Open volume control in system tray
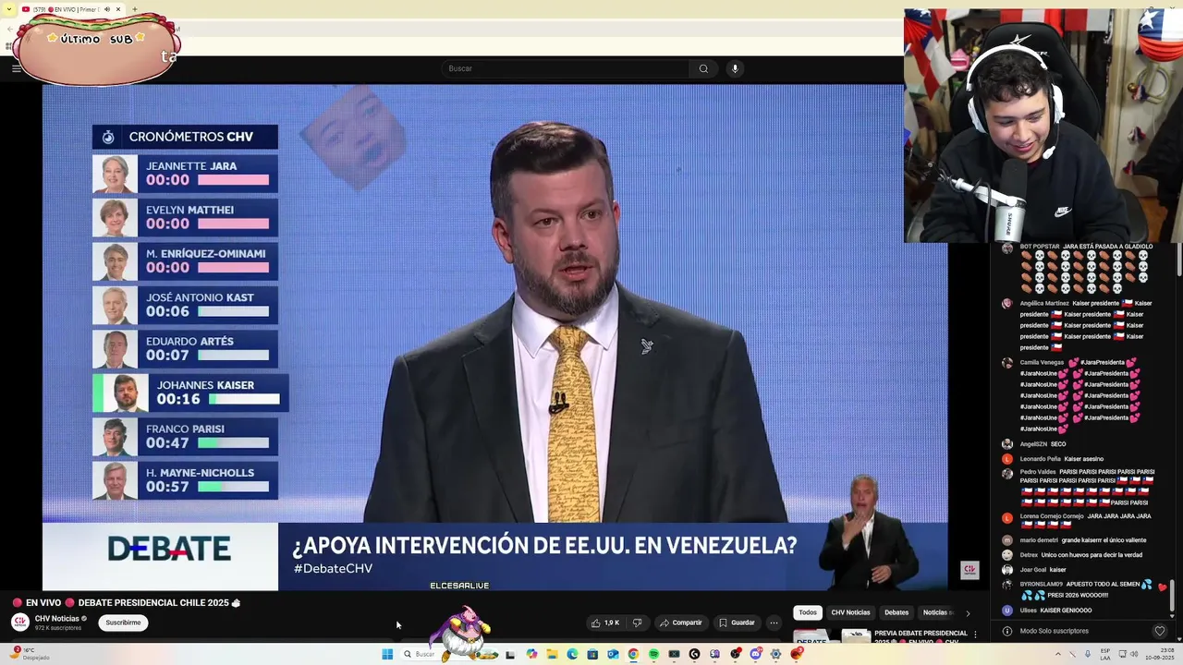 point(1134,654)
